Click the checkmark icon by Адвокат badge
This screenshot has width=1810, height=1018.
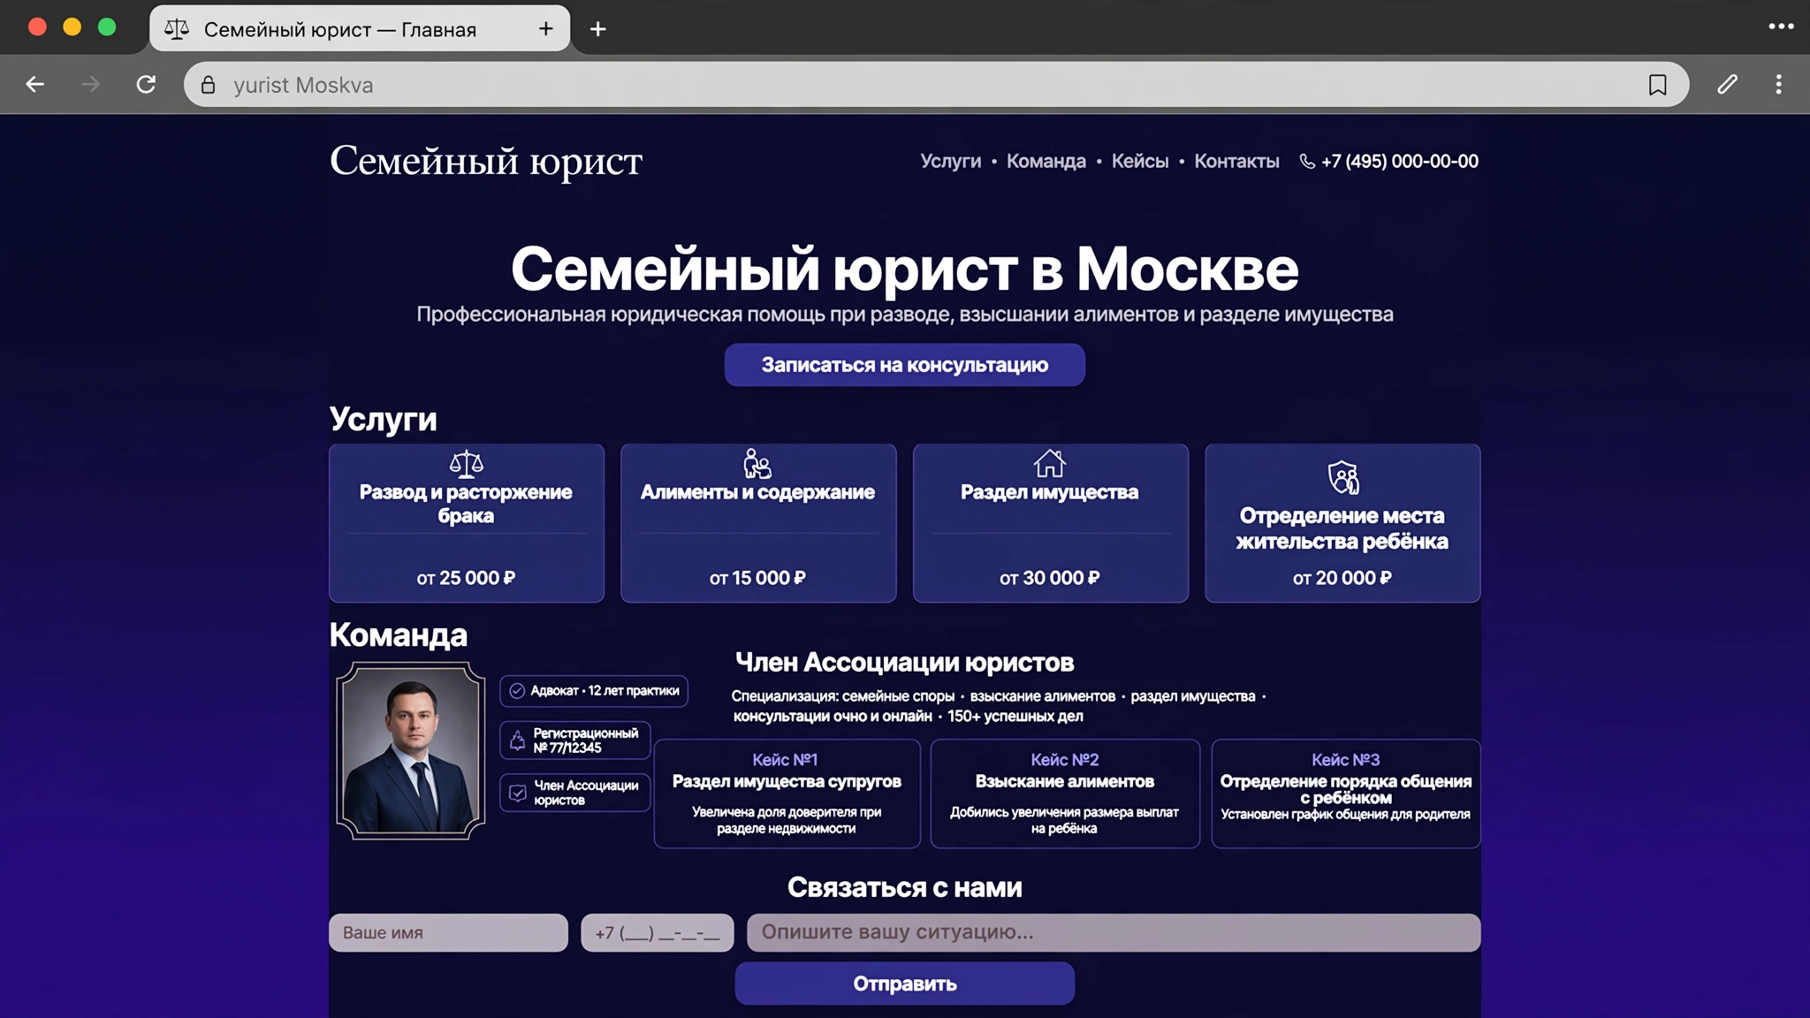tap(517, 691)
